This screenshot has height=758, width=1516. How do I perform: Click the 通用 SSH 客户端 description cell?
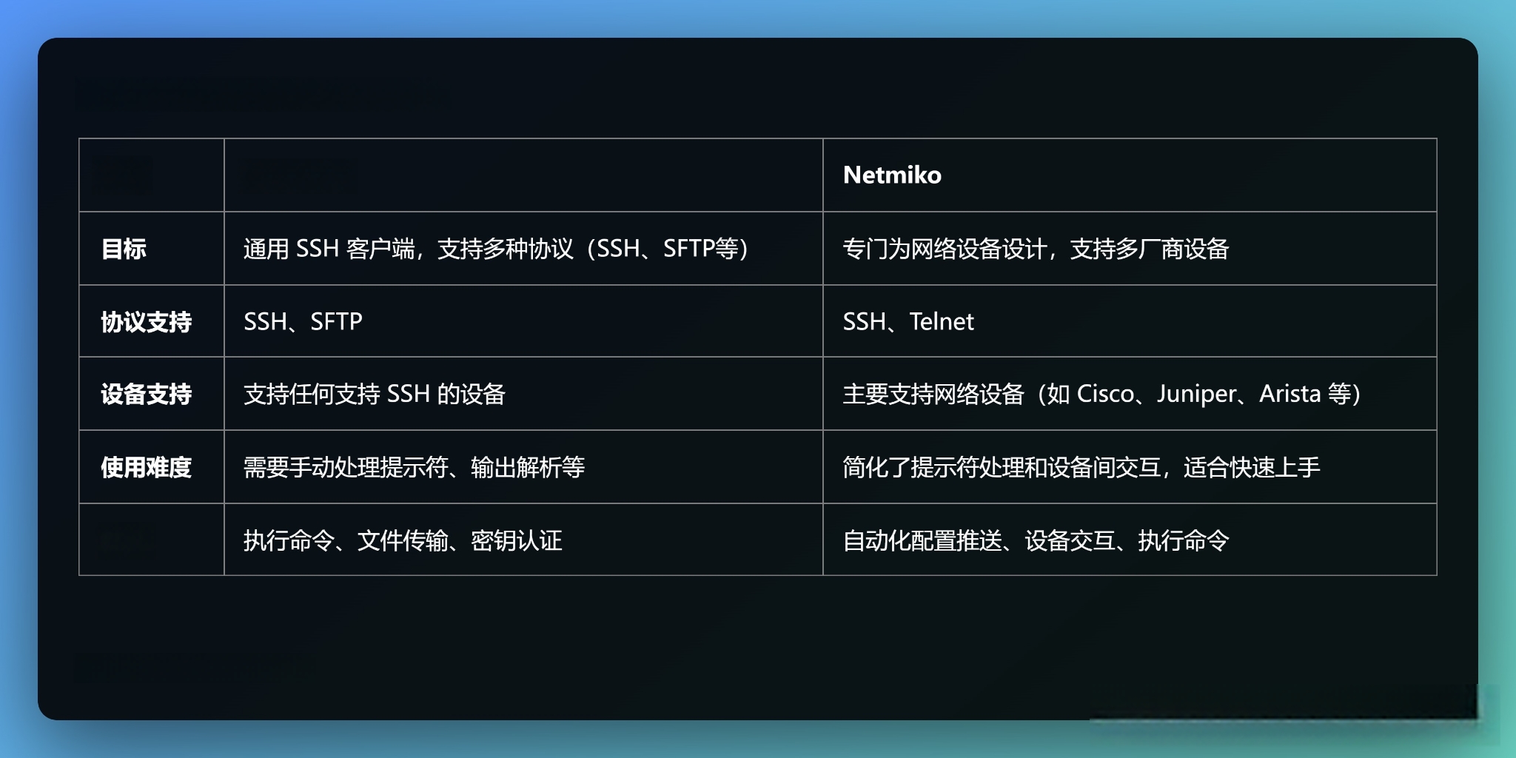(x=496, y=249)
